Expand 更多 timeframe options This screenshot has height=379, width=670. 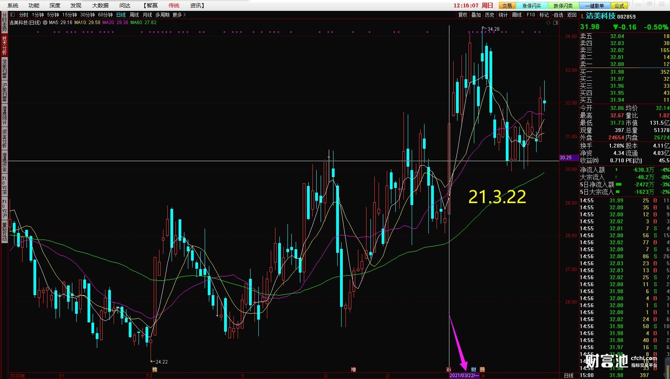click(179, 15)
